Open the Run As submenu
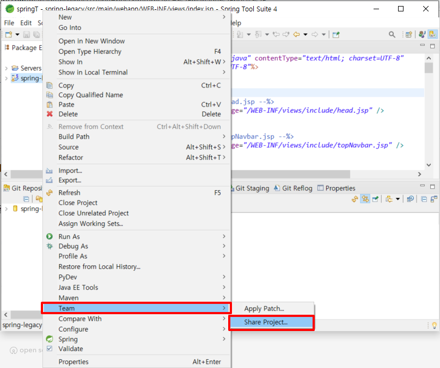Image resolution: width=440 pixels, height=368 pixels. coord(137,236)
